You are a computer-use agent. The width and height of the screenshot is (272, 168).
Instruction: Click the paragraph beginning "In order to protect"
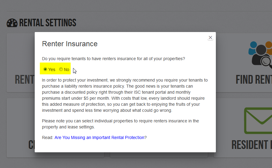[125, 95]
